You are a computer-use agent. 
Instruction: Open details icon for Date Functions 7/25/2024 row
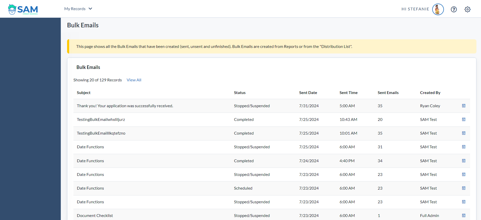[x=463, y=147]
